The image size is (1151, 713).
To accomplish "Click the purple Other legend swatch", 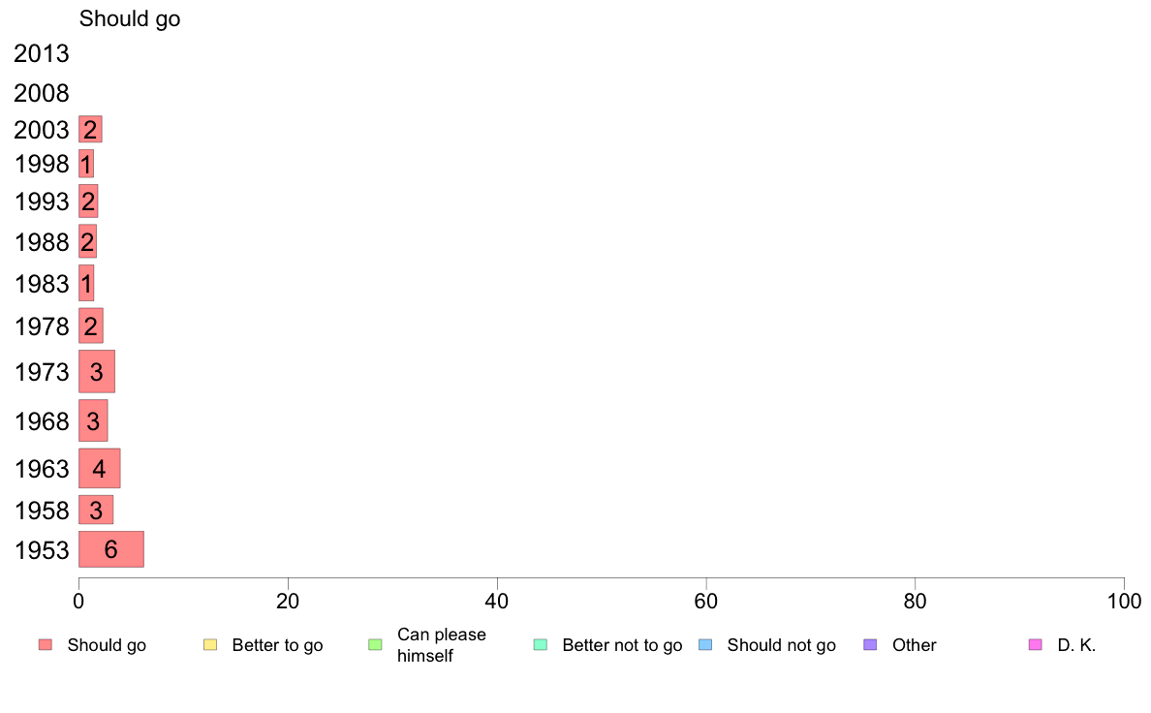I will click(x=869, y=645).
